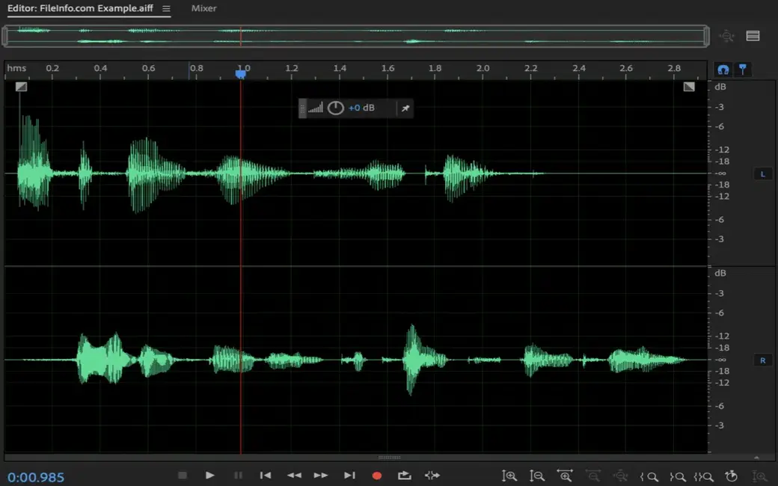Click the zoom-to-time clock icon
The image size is (778, 486).
tap(732, 476)
